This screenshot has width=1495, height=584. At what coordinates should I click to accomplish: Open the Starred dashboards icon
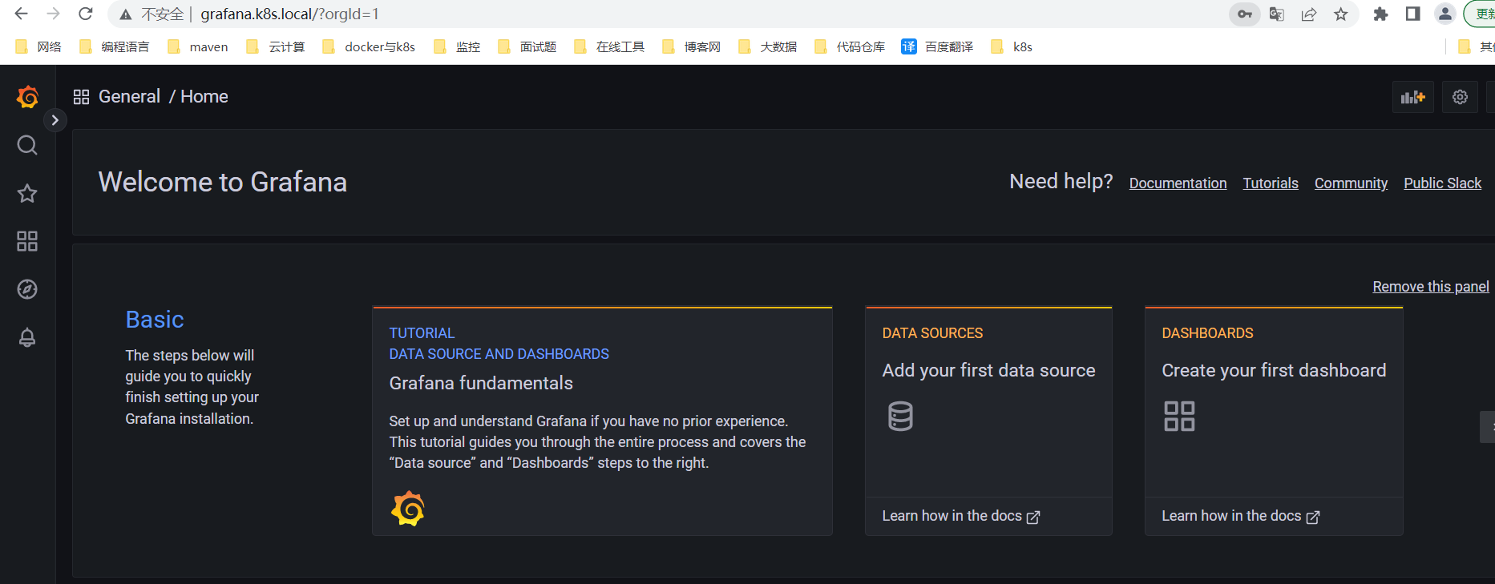(x=27, y=193)
